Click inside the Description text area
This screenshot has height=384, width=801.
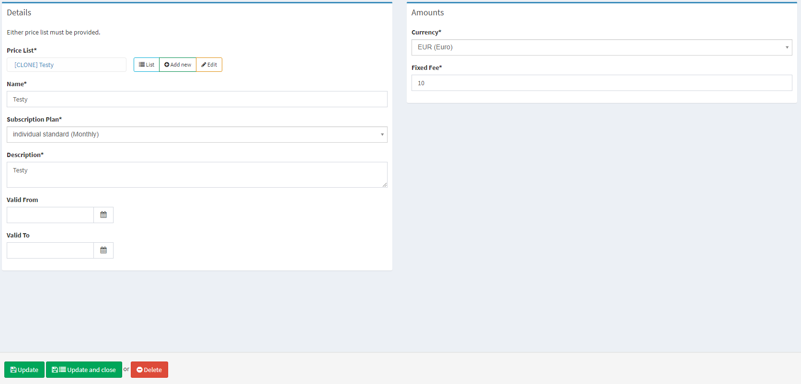click(x=197, y=175)
